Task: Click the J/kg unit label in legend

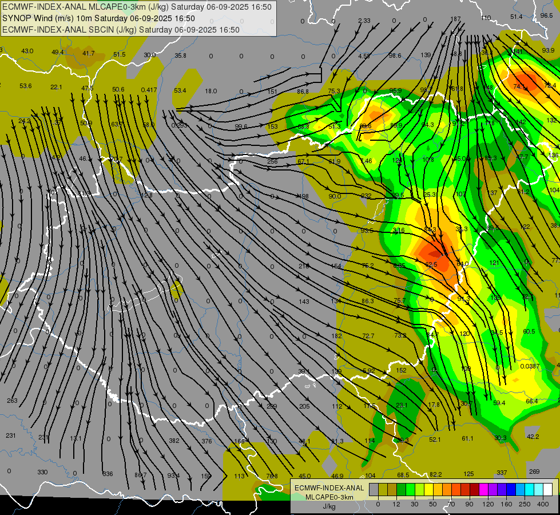Action: pyautogui.click(x=329, y=506)
